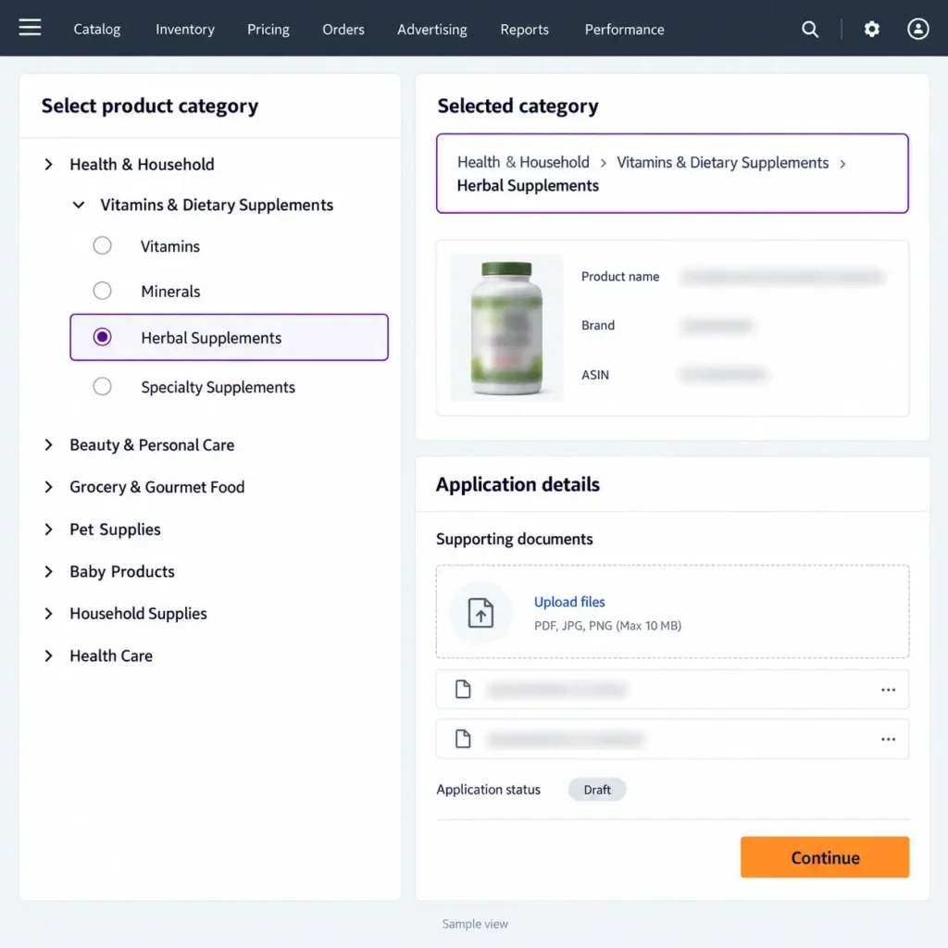Viewport: 948px width, 948px height.
Task: Open settings gear in header
Action: click(871, 29)
